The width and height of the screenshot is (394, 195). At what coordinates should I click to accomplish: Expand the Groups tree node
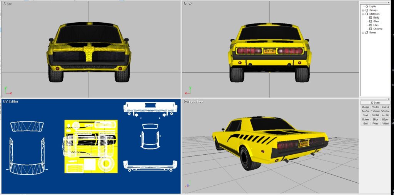(x=363, y=10)
